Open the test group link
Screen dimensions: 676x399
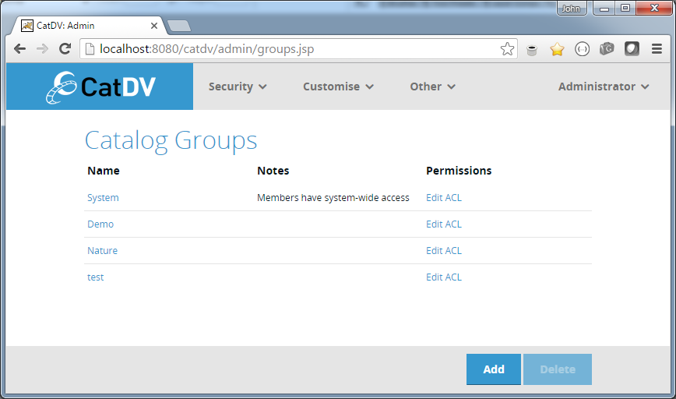coord(95,277)
